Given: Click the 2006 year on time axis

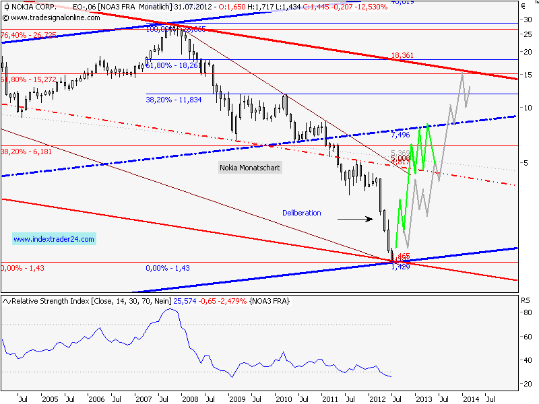Looking at the screenshot, I should (96, 399).
